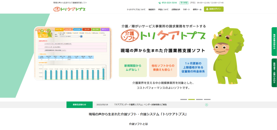This screenshot has height=130, width=277.
Task: Open the トリケアトプスについて menu item
Action: (x=136, y=9)
